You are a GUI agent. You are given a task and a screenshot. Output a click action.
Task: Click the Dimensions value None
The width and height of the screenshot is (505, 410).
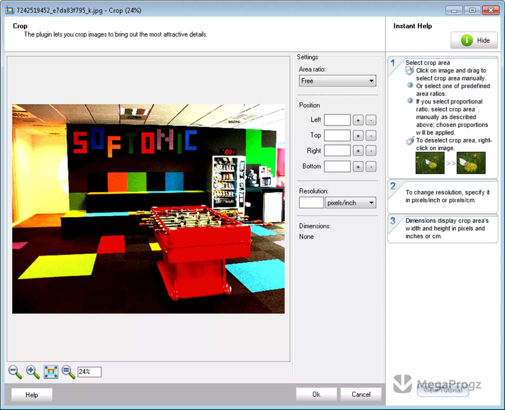306,237
